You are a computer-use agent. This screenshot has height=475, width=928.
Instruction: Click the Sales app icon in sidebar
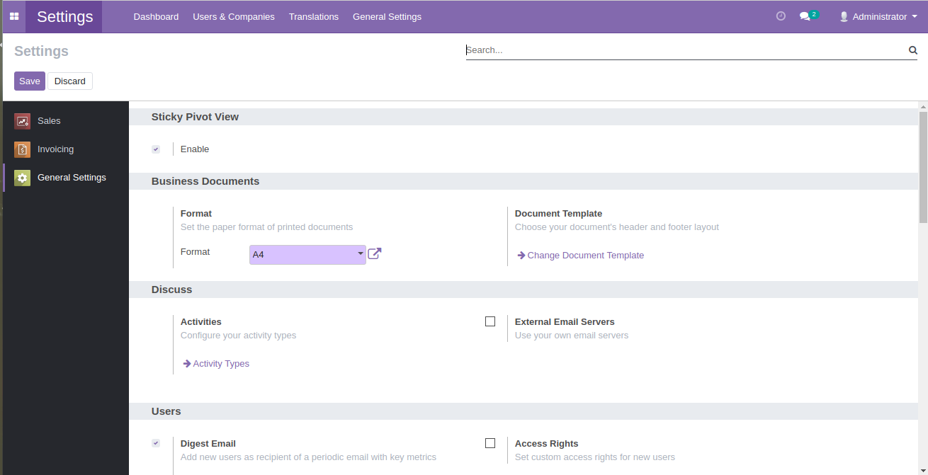point(23,121)
